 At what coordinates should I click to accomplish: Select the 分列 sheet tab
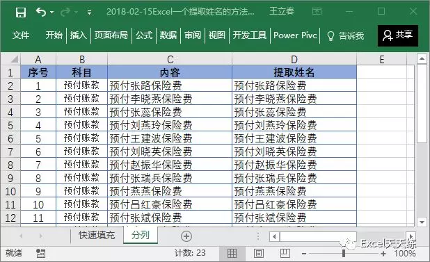[141, 235]
